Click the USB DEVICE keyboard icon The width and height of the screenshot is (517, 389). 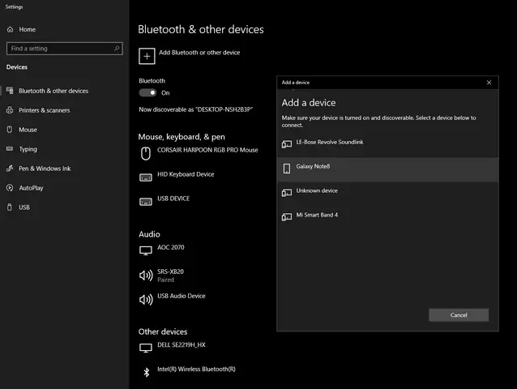pos(146,202)
